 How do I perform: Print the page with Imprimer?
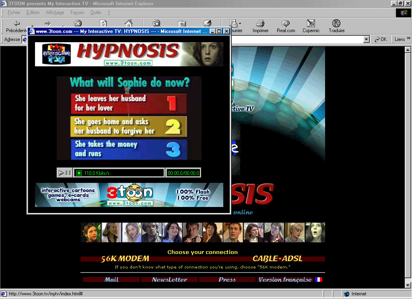tap(260, 26)
